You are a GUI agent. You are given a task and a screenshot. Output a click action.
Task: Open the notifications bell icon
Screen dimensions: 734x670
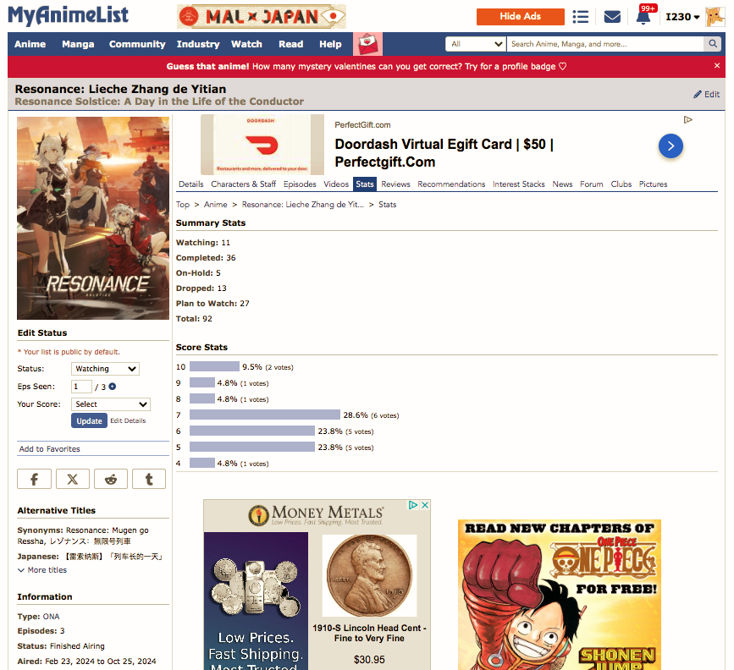pyautogui.click(x=643, y=17)
